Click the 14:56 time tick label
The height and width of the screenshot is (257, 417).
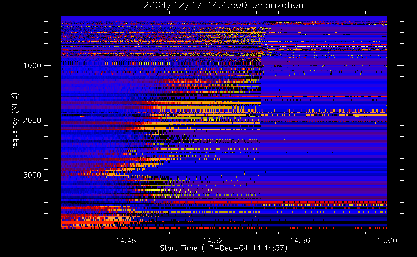point(300,241)
